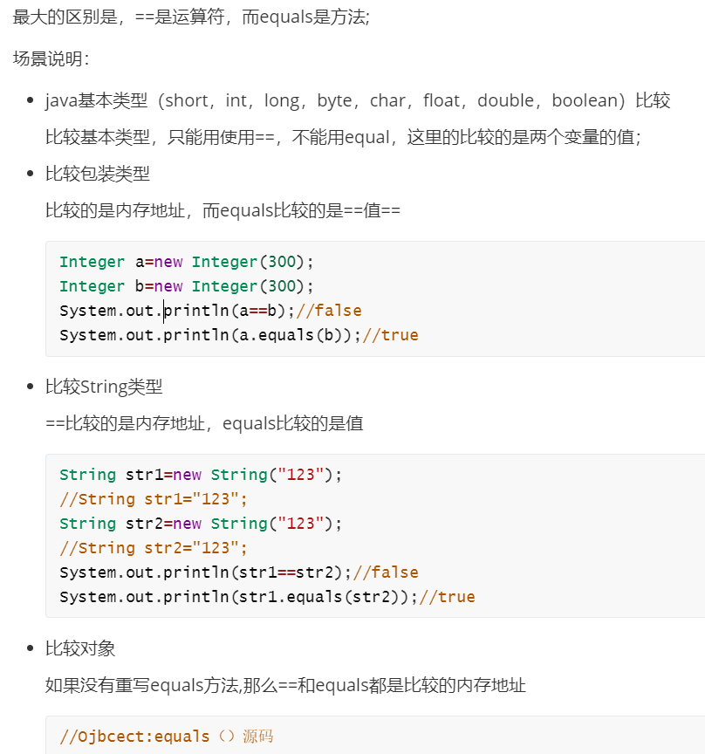Click the 比较String类型 bullet item

(104, 387)
